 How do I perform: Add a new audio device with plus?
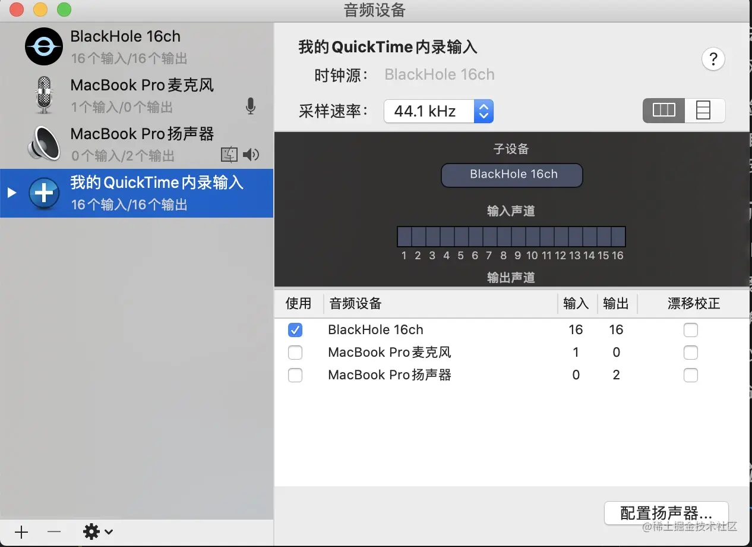[x=21, y=532]
